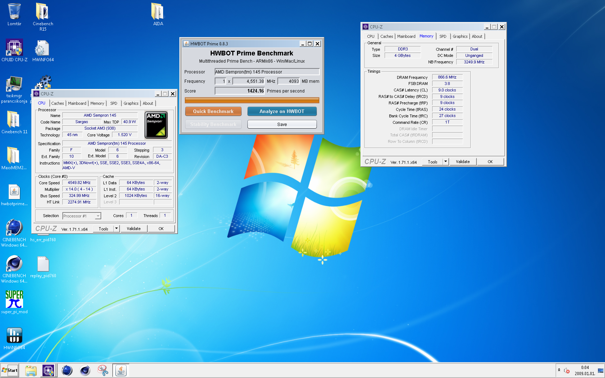Click OK in left CPU-Z window
605x378 pixels.
point(161,229)
